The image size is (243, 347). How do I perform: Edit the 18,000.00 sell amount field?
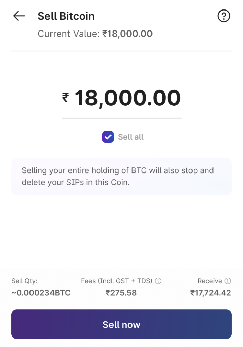pyautogui.click(x=127, y=98)
